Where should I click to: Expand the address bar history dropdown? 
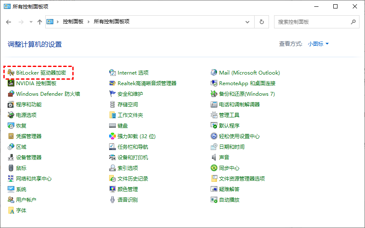coord(247,22)
